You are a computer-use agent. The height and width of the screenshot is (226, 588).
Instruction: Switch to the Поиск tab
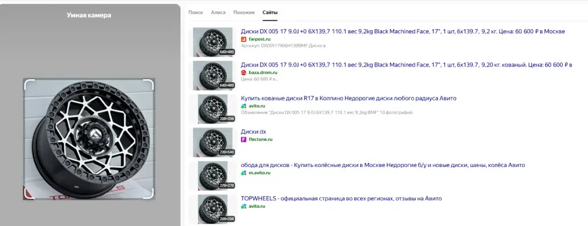coord(195,13)
